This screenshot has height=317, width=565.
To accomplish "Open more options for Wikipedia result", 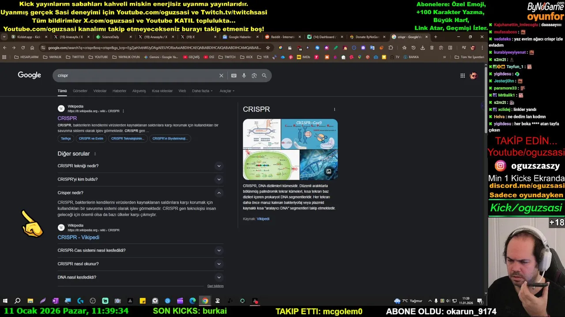I will (x=123, y=111).
